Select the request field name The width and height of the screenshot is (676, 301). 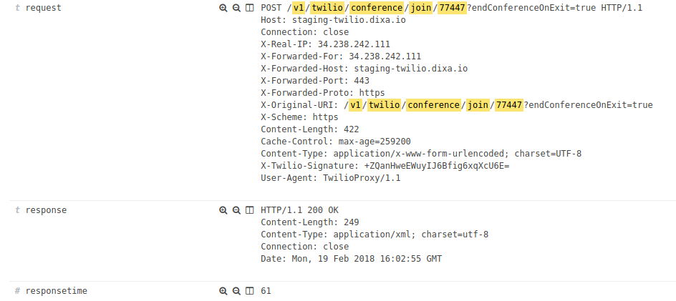pos(44,8)
